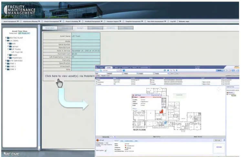The width and height of the screenshot is (241, 157).
Task: Open the Group filter dropdown in MobileView
Action: (x=168, y=73)
